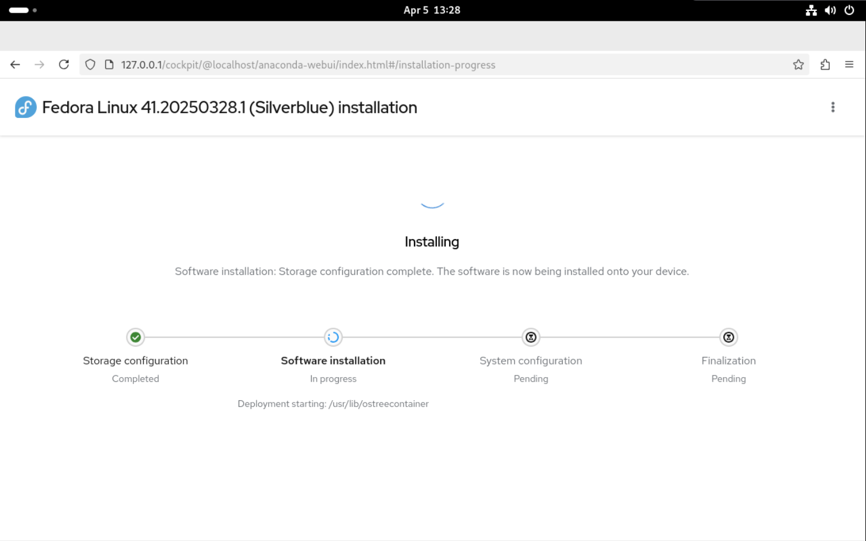The image size is (866, 541).
Task: Click the Software installation step label
Action: click(x=334, y=361)
